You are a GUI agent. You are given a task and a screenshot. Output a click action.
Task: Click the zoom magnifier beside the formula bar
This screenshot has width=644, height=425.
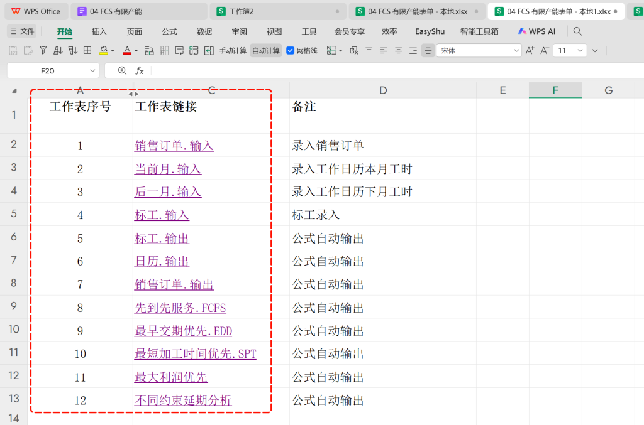tap(122, 70)
